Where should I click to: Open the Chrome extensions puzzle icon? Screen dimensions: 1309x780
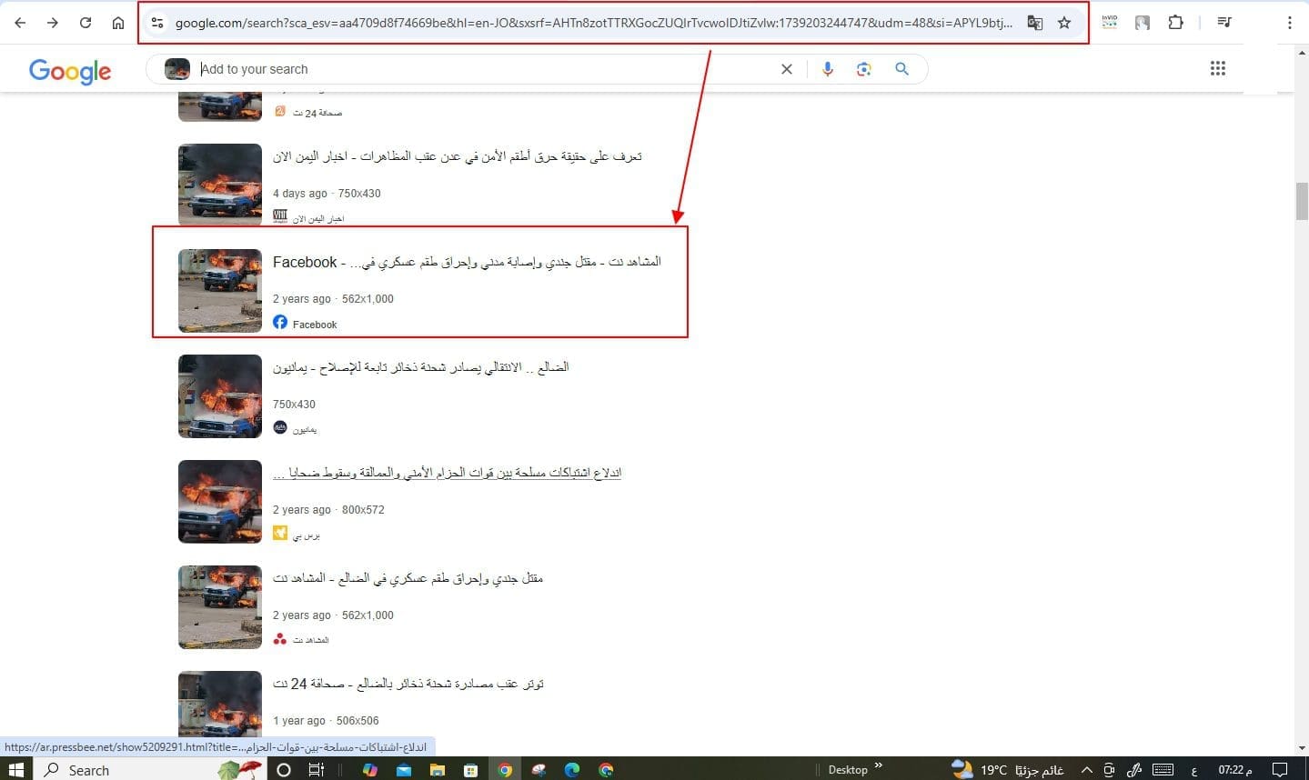pyautogui.click(x=1175, y=23)
